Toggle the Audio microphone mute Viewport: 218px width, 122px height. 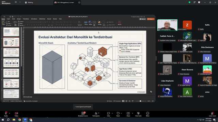click(x=6, y=114)
